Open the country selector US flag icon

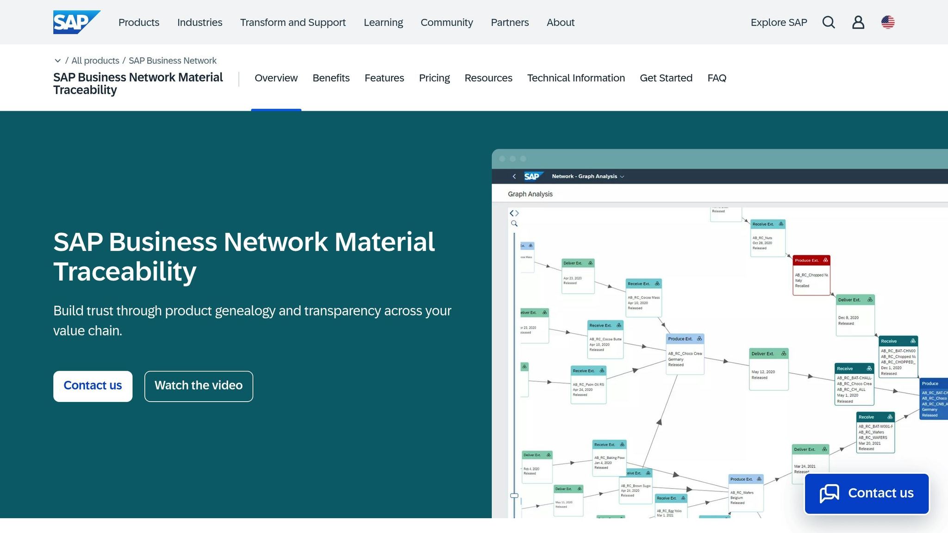click(x=888, y=22)
